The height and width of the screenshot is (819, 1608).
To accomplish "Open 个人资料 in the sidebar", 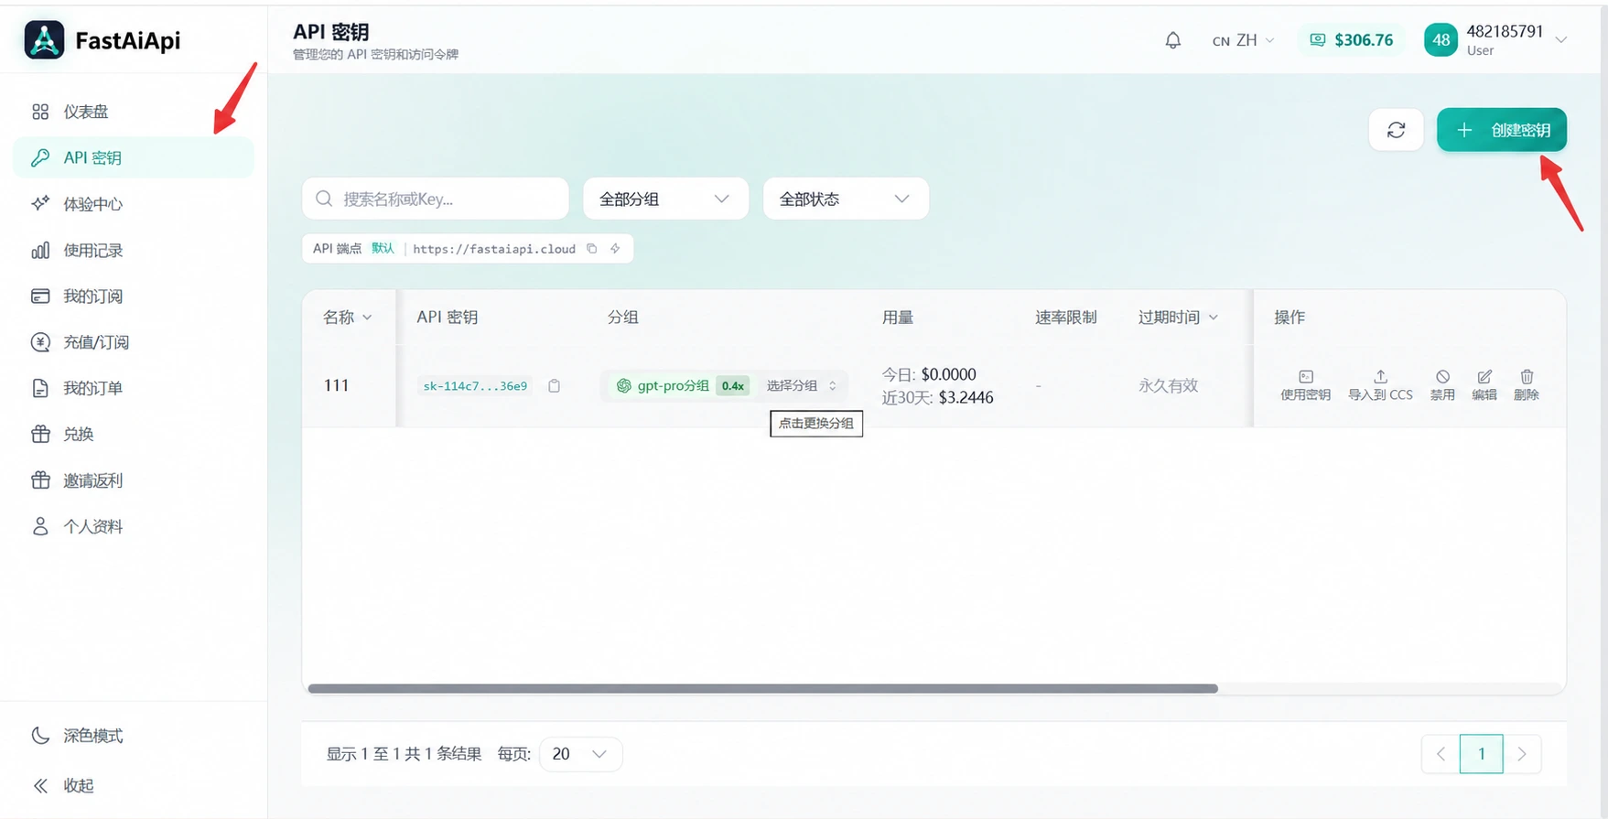I will point(134,526).
